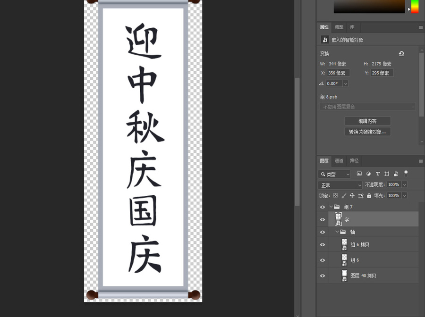Switch to the 图层 tab

pyautogui.click(x=324, y=161)
